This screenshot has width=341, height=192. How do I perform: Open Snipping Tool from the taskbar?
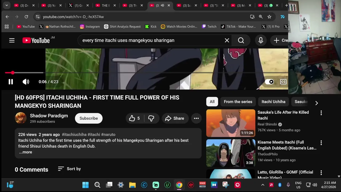click(226, 185)
